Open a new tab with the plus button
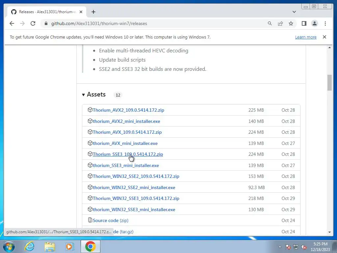 [x=93, y=12]
